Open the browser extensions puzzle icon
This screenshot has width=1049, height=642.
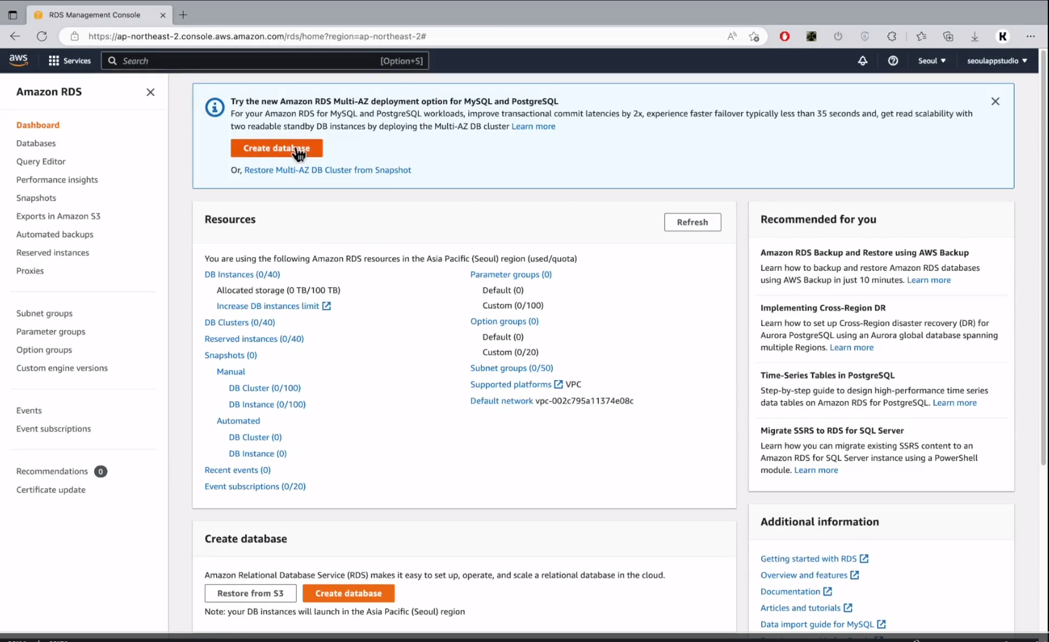pos(891,36)
